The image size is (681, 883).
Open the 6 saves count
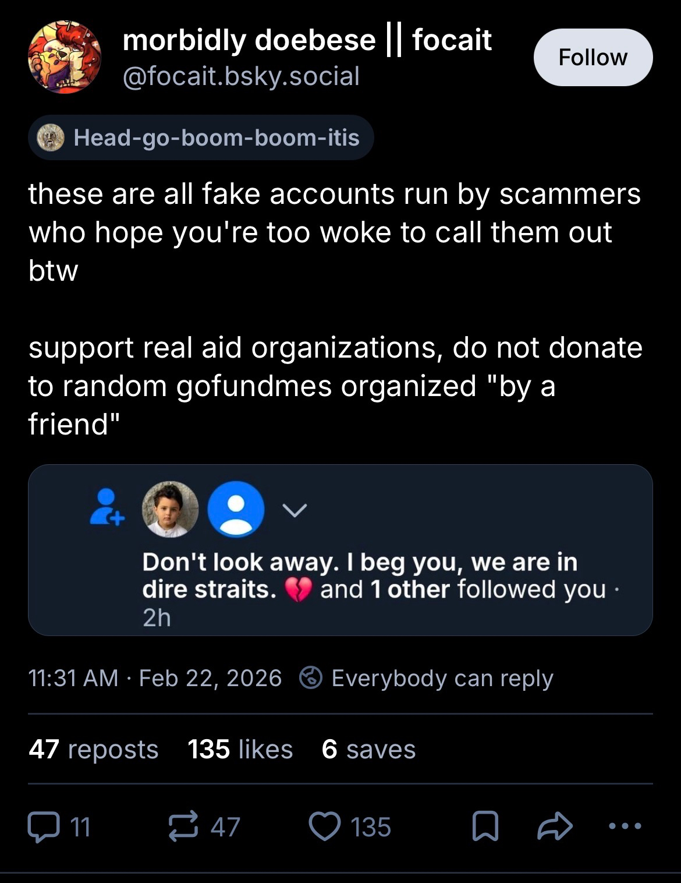368,749
